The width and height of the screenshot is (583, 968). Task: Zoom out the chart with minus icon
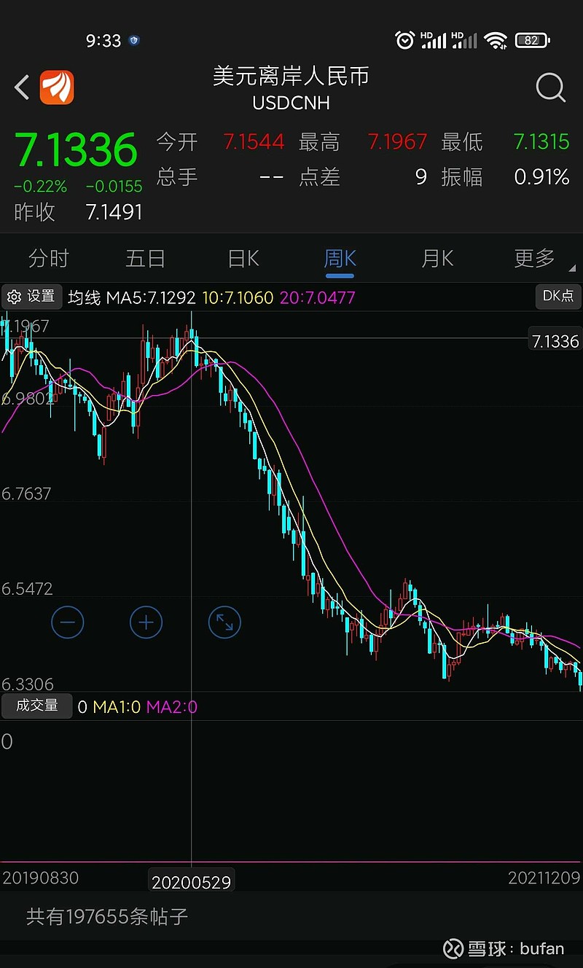[x=68, y=622]
